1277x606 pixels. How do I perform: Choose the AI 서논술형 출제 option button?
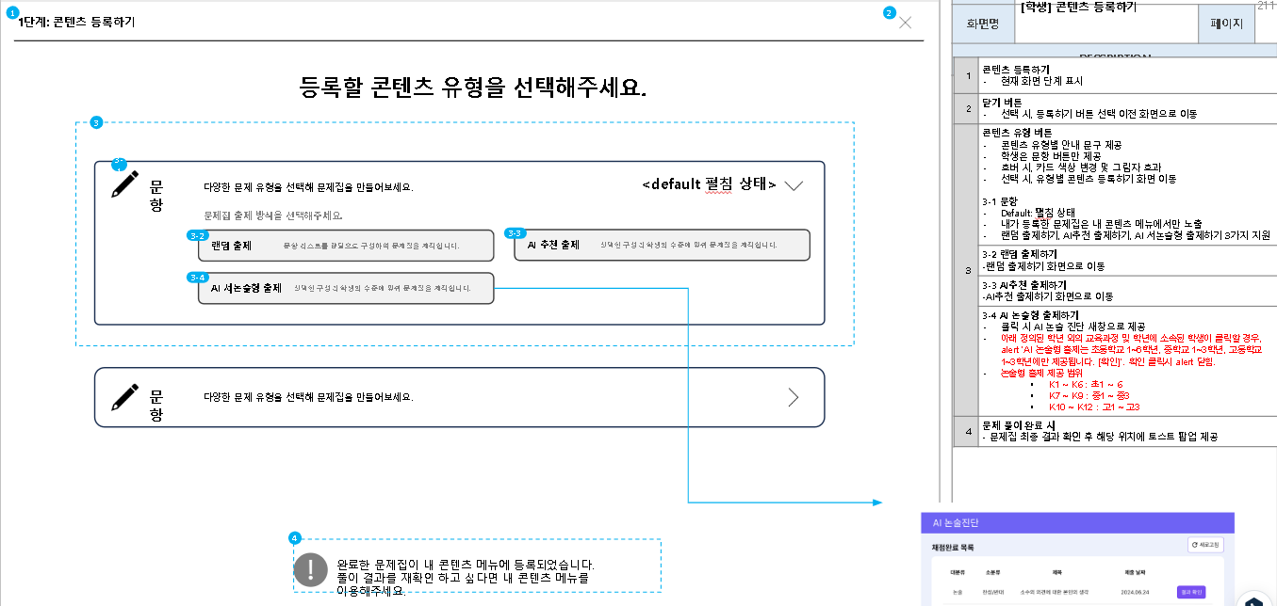(x=346, y=288)
